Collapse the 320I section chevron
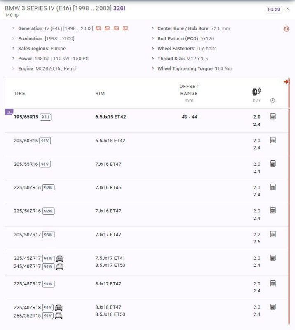 (x=288, y=9)
